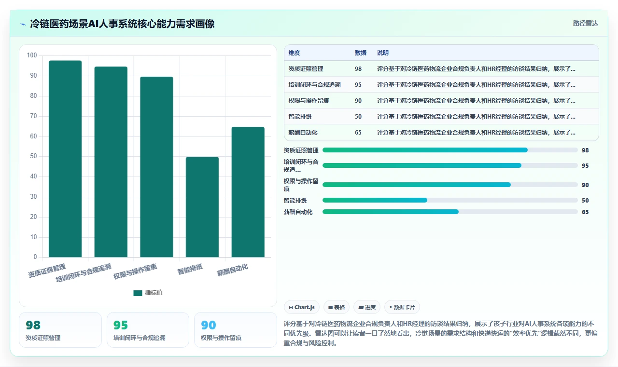Viewport: 618px width, 367px height.
Task: Click the 说明 text in the 资质证照管理 row
Action: (476, 69)
